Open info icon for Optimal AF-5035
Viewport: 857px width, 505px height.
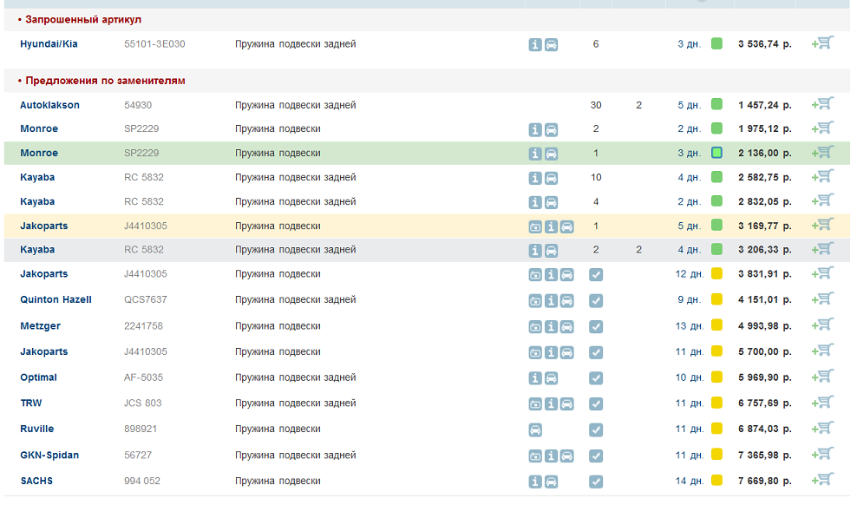[535, 378]
